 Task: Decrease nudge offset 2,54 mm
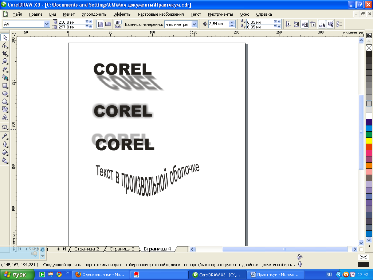pyautogui.click(x=232, y=26)
